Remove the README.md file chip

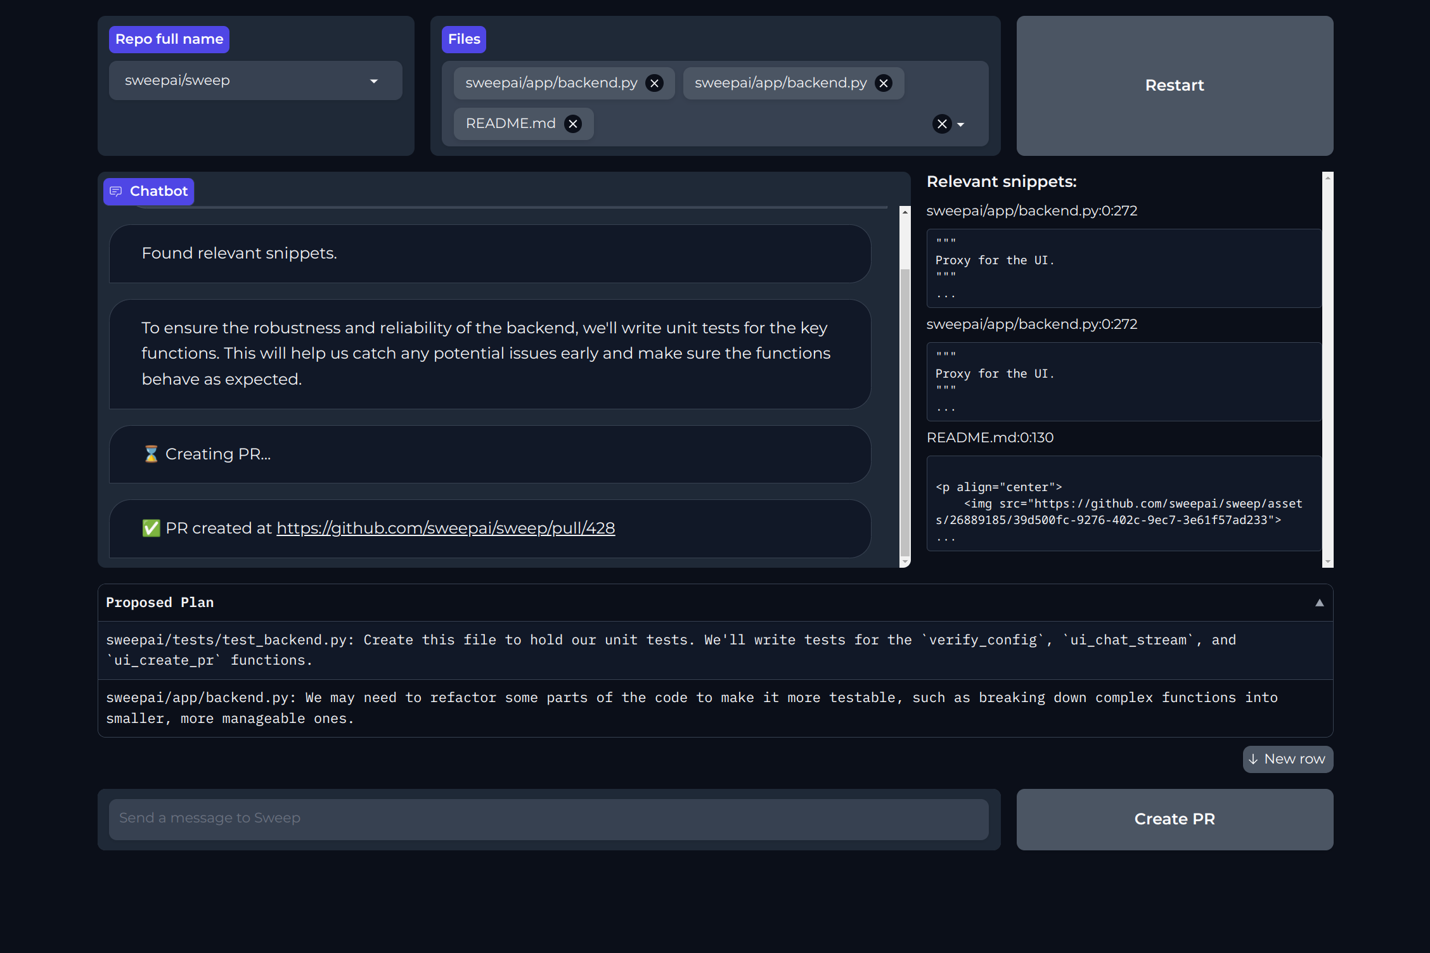573,124
